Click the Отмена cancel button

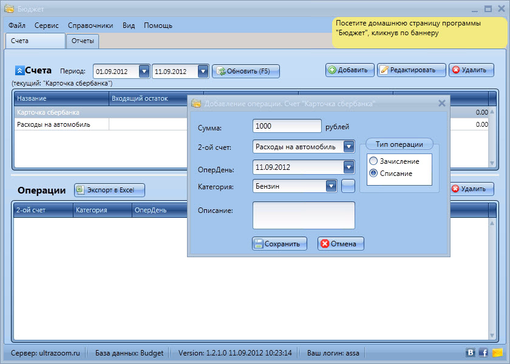coord(341,244)
